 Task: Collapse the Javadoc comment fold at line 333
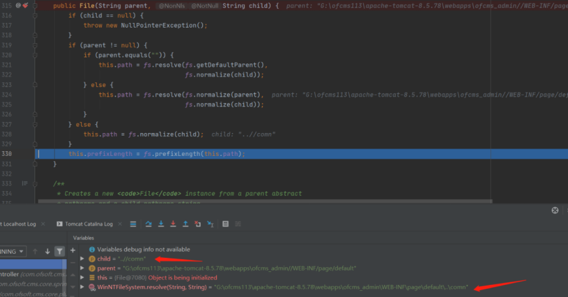(x=35, y=184)
